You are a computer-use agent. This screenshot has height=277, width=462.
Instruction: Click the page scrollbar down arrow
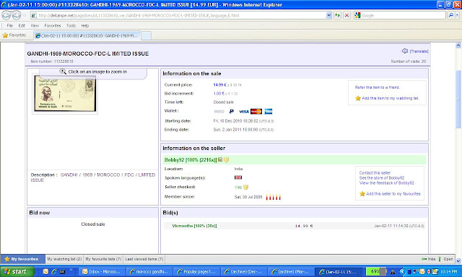click(458, 260)
